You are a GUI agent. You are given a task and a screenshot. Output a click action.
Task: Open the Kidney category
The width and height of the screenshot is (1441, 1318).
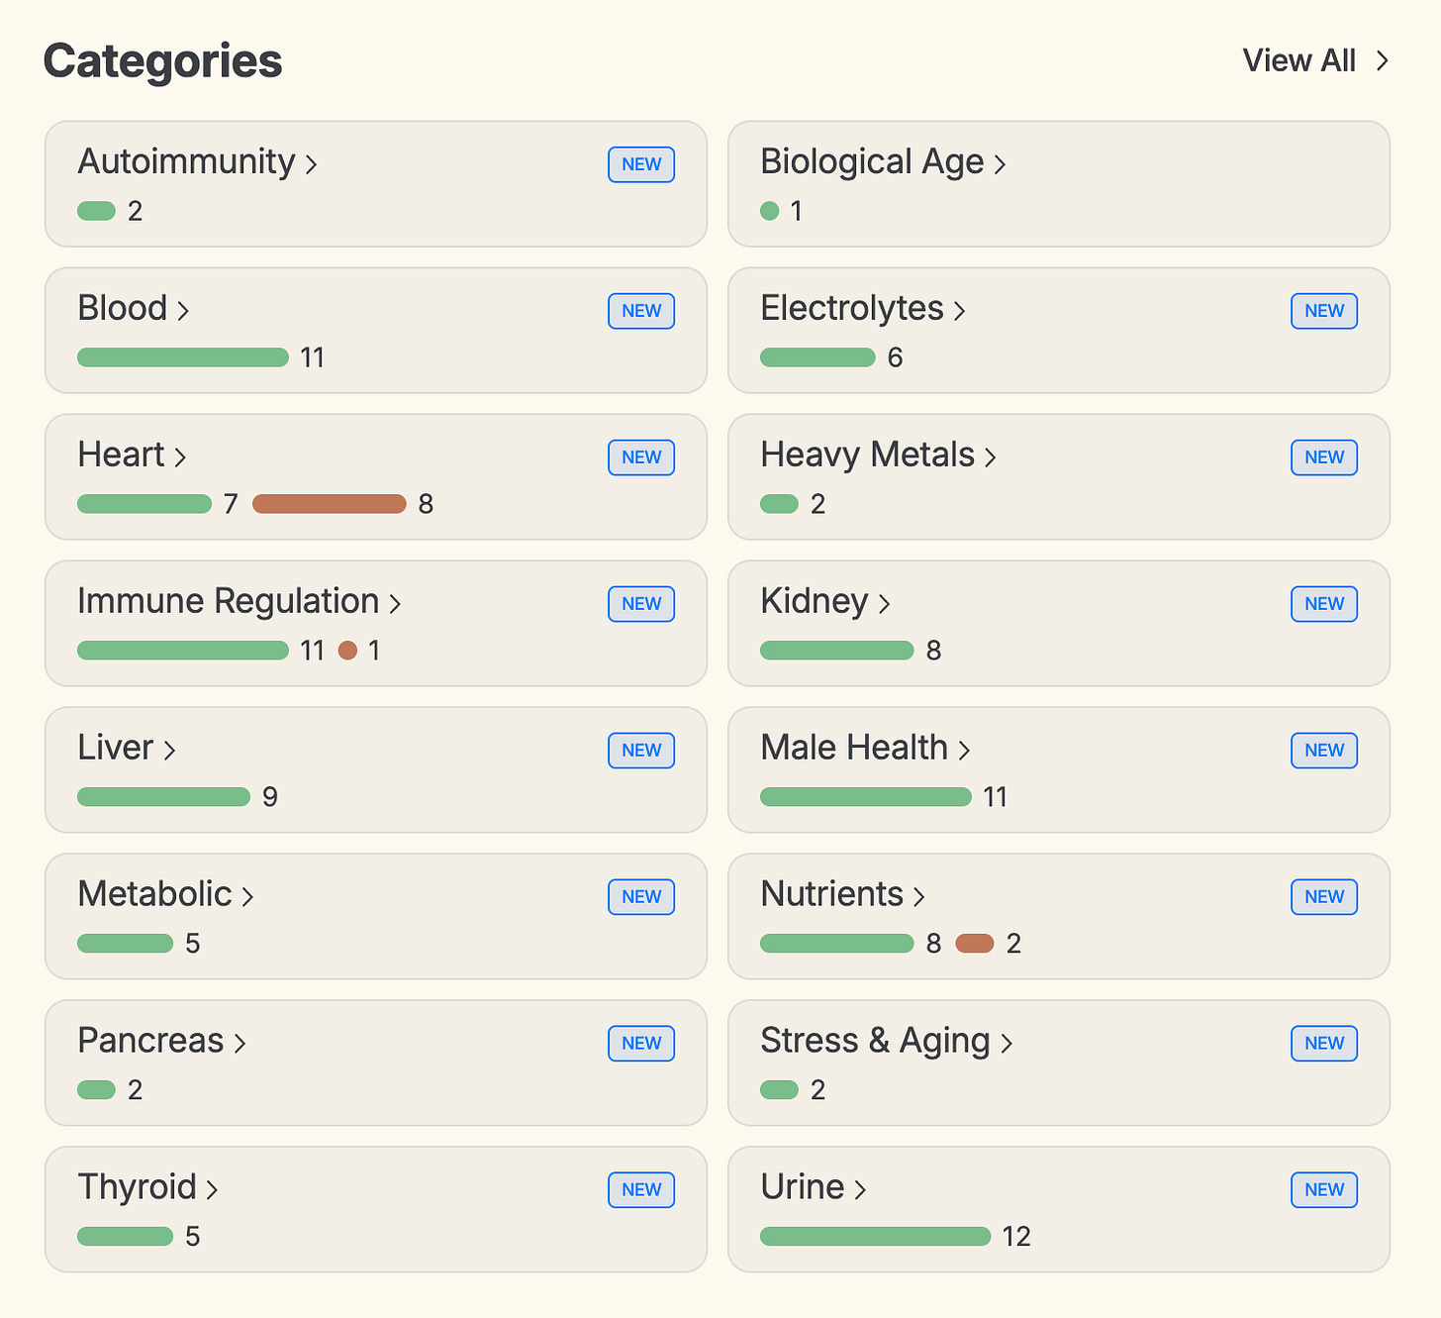pos(815,601)
